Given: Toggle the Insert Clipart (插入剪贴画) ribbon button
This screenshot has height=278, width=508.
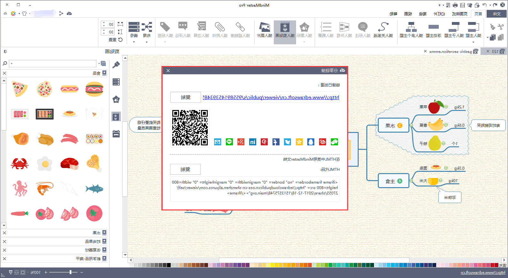Looking at the screenshot, I should click(x=285, y=32).
